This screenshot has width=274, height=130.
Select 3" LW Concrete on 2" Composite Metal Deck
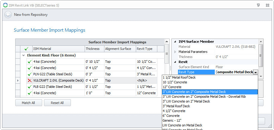pos(210,92)
